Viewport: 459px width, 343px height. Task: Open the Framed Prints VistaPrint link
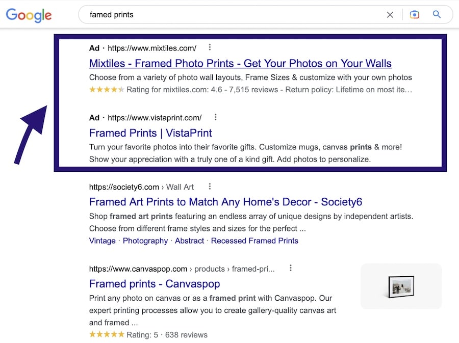150,133
